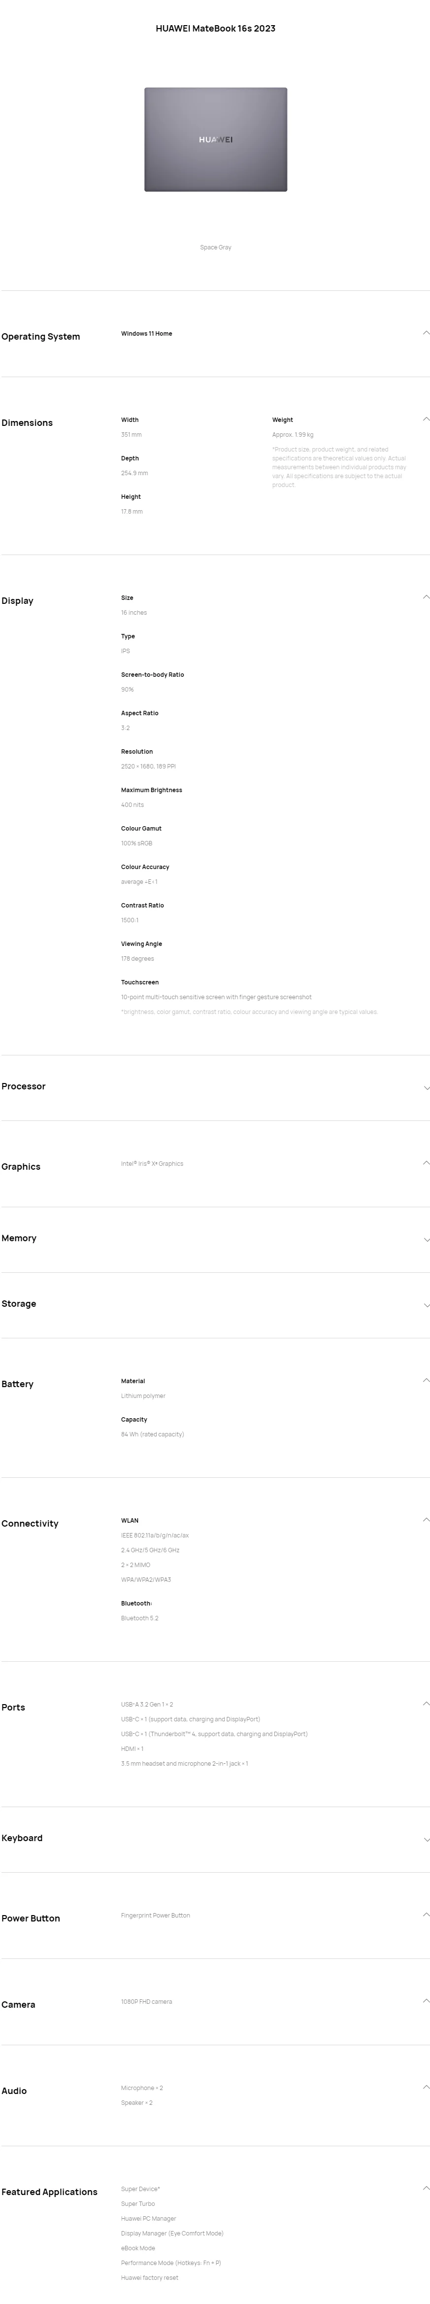The width and height of the screenshot is (430, 2304).
Task: Click the Keyboard section heading
Action: pyautogui.click(x=22, y=1838)
